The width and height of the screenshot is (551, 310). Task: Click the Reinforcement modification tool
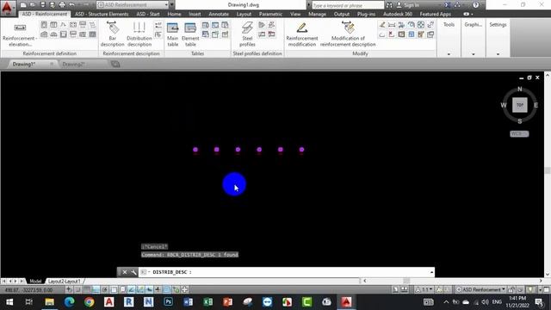click(302, 34)
